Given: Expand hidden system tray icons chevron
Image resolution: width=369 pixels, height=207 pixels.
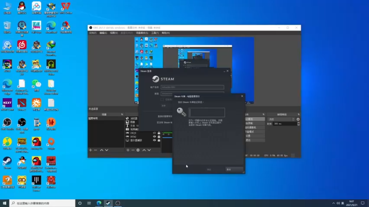Looking at the screenshot, I should click(x=333, y=203).
